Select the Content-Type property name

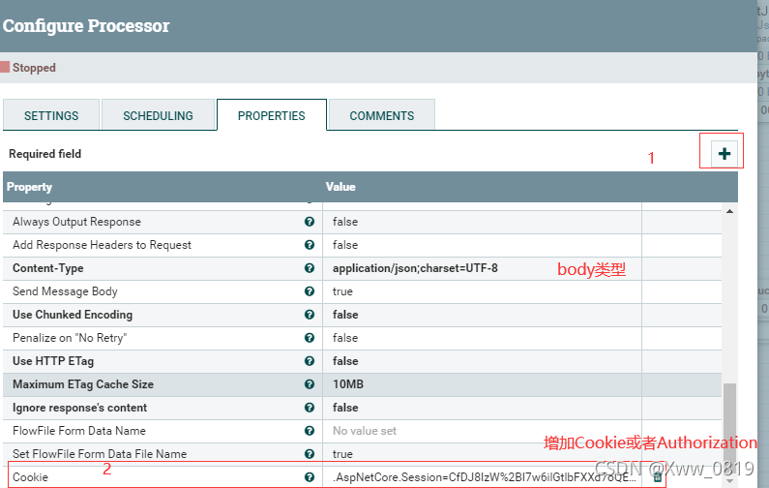48,268
